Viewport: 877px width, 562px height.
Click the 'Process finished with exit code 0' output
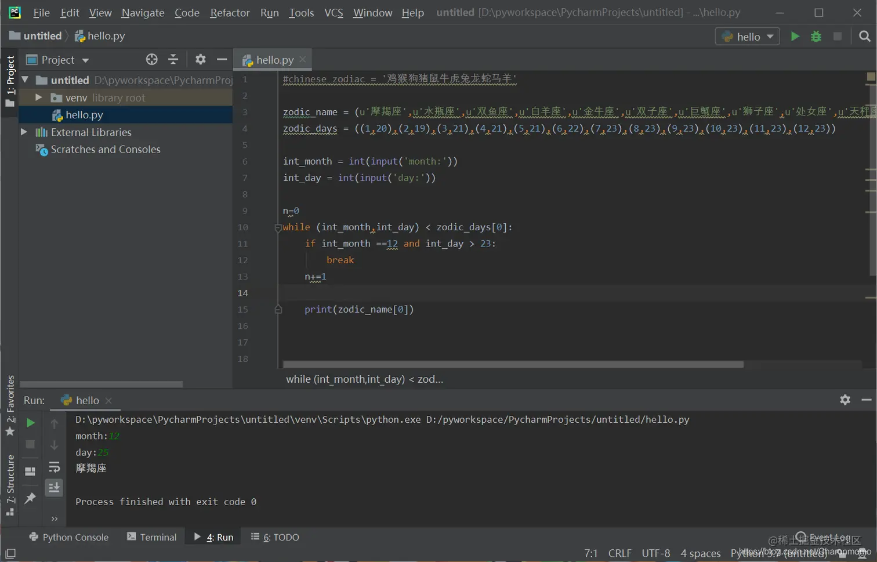[166, 502]
